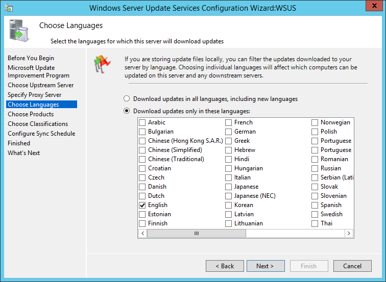
Task: Click the Next button
Action: click(x=266, y=266)
